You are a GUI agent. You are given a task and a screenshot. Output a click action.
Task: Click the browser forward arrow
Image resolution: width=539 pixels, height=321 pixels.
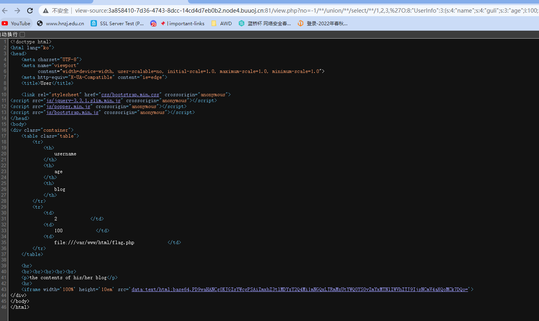click(17, 11)
